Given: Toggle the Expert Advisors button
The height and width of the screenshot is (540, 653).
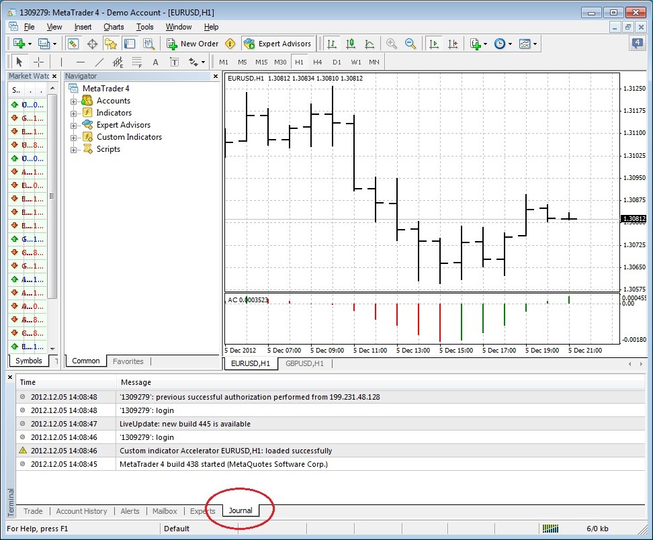Looking at the screenshot, I should point(277,43).
